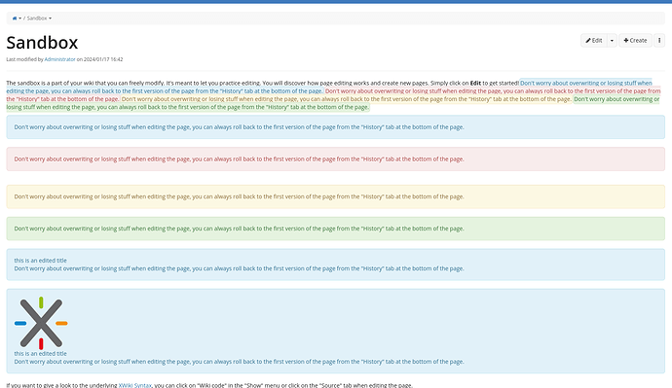The width and height of the screenshot is (672, 388).
Task: Click the standalone green success message box
Action: [336, 229]
